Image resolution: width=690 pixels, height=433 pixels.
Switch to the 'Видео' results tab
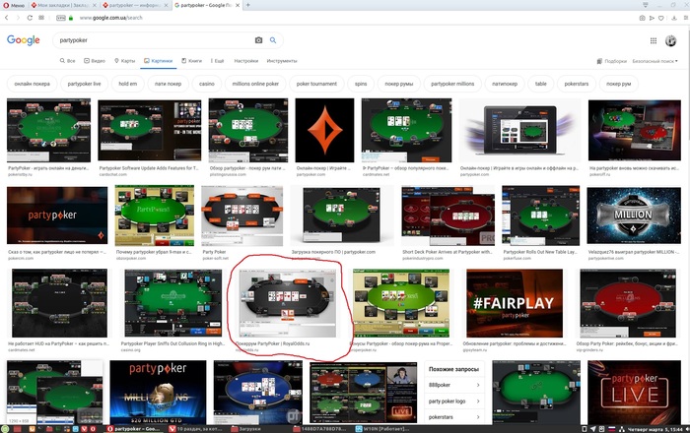pyautogui.click(x=95, y=61)
